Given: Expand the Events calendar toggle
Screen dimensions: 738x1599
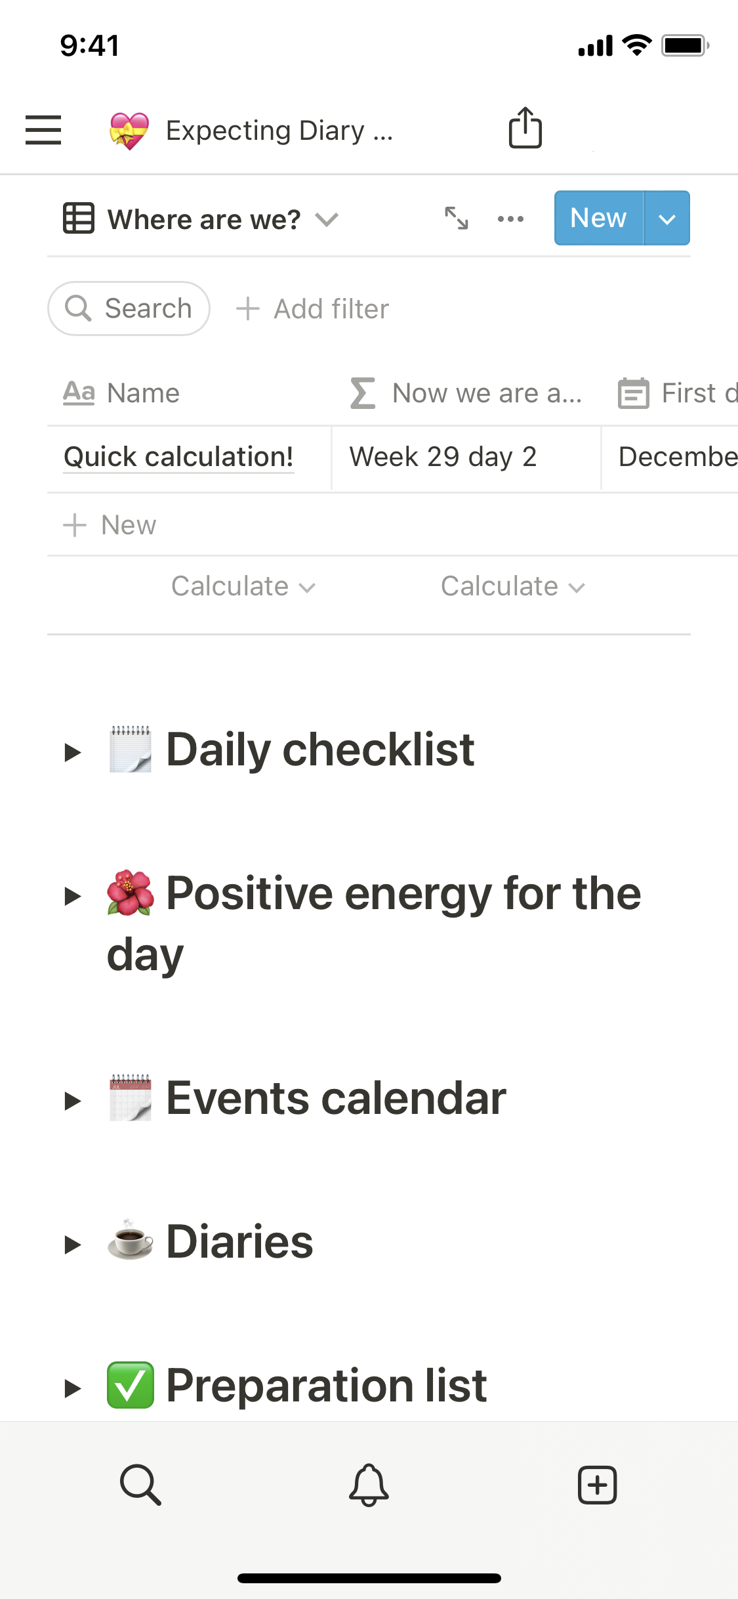Looking at the screenshot, I should tap(72, 1100).
